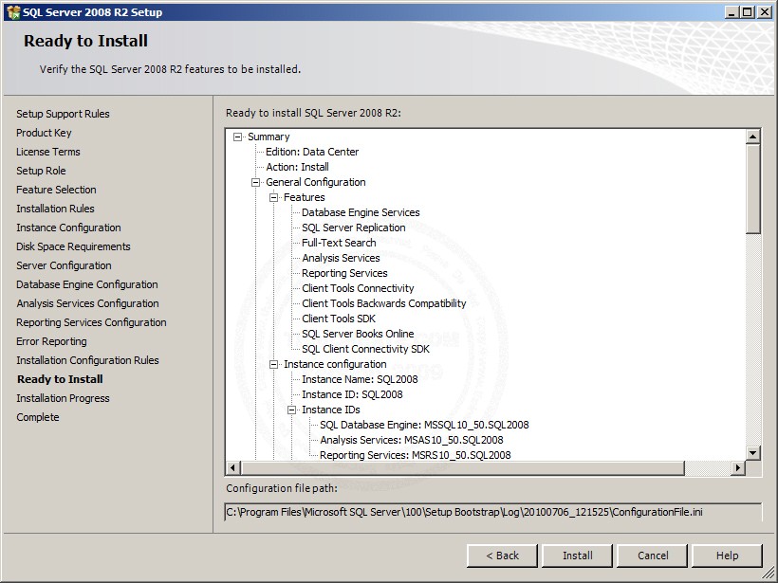Viewport: 778px width, 583px height.
Task: Click the Install button
Action: pyautogui.click(x=577, y=556)
